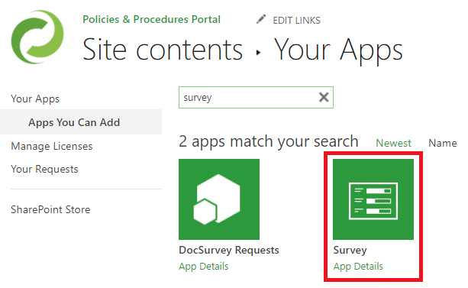
Task: Open Policies & Procedures Portal link
Action: (x=151, y=19)
